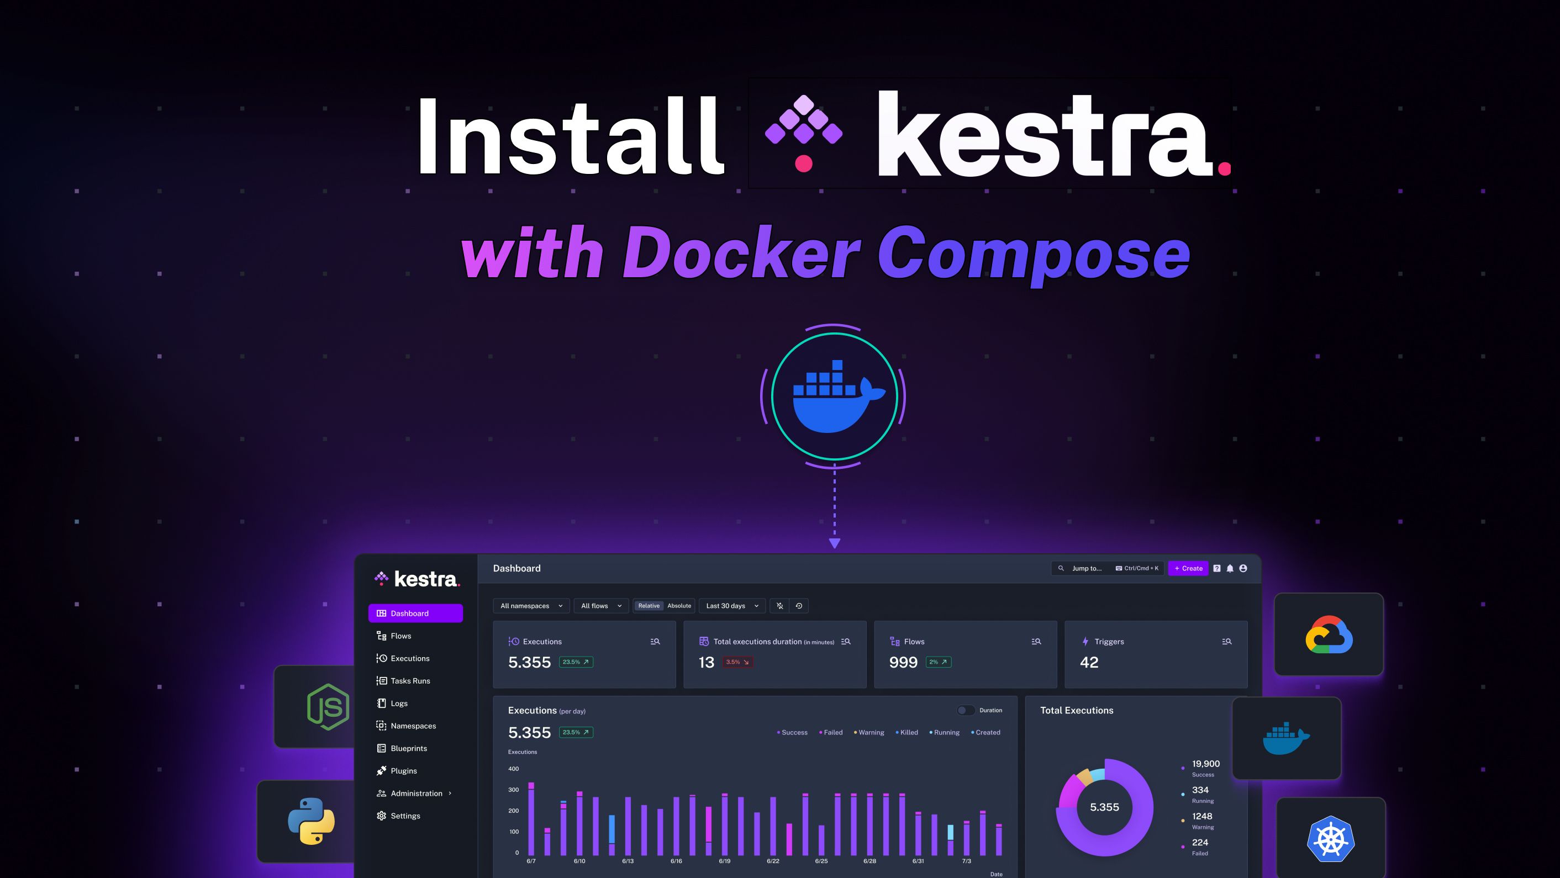
Task: Click the Kubernetes logo tile
Action: (1331, 838)
